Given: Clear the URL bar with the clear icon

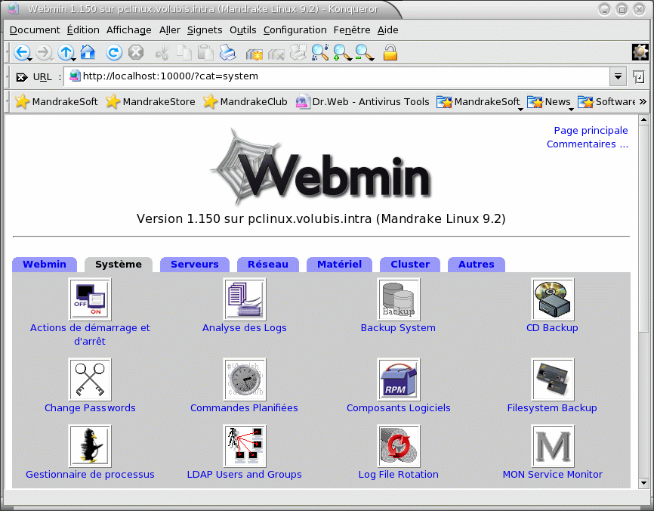Looking at the screenshot, I should 21,77.
